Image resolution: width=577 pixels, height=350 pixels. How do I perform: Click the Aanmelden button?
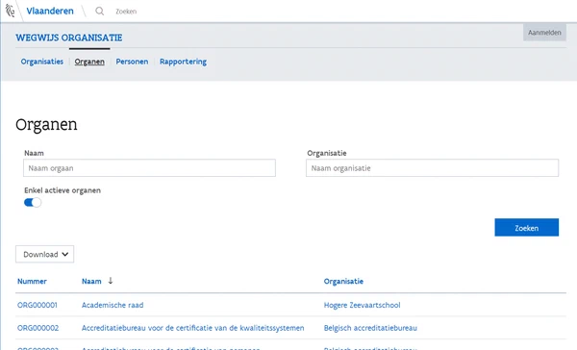tap(544, 33)
